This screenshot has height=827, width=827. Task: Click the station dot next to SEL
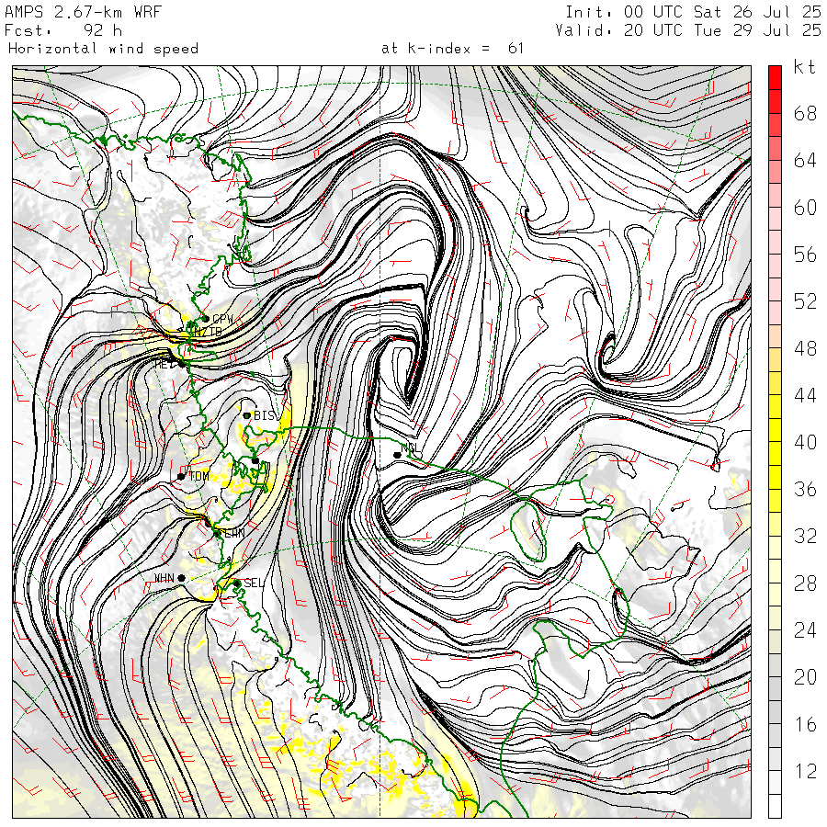tap(237, 583)
